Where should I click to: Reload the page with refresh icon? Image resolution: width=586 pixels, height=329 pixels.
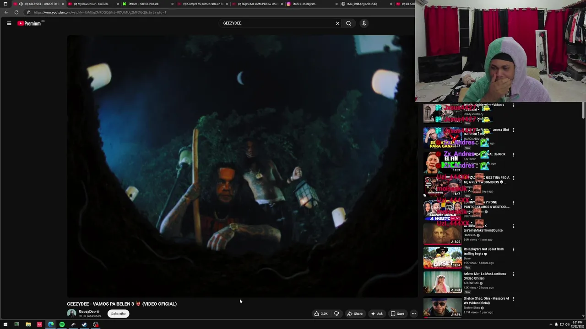(x=16, y=12)
